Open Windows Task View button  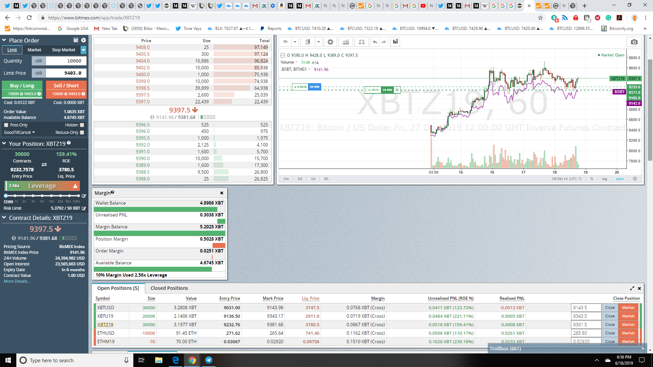click(141, 360)
